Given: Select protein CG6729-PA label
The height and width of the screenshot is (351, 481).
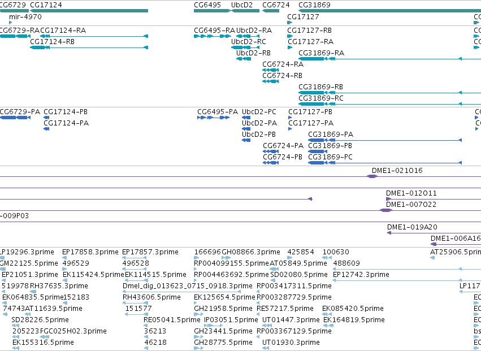Looking at the screenshot, I should [x=20, y=112].
